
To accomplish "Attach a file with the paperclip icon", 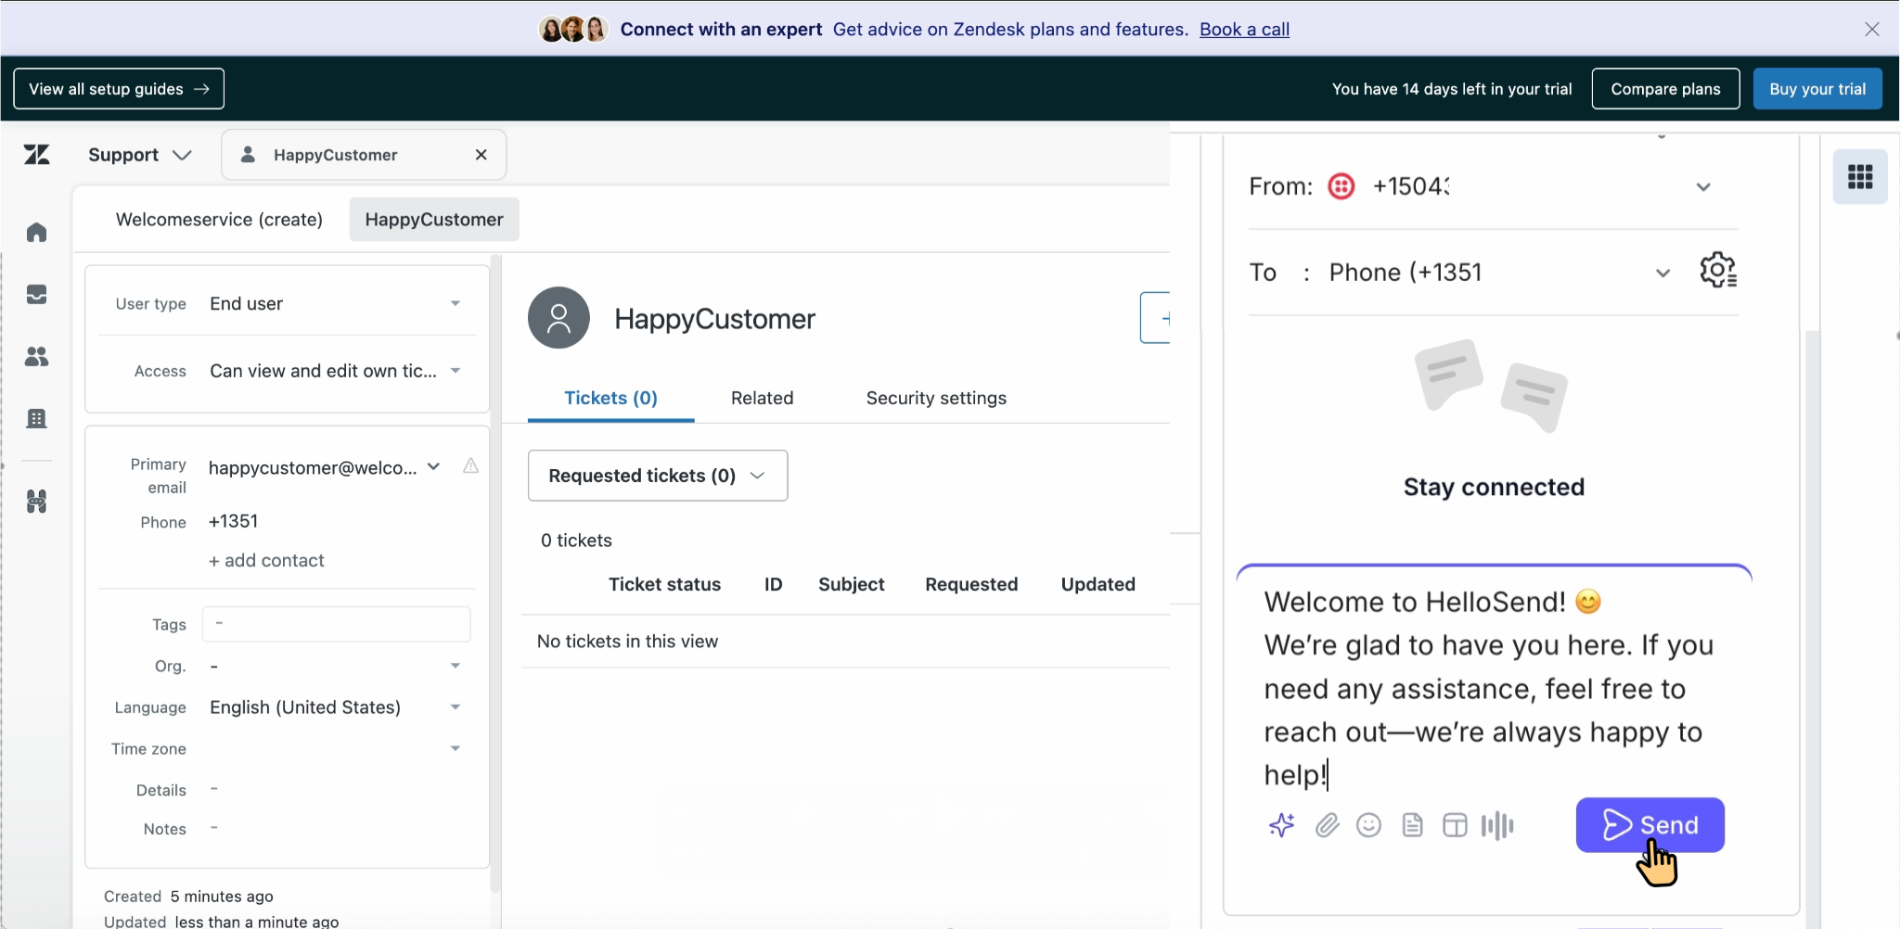I will (x=1327, y=825).
